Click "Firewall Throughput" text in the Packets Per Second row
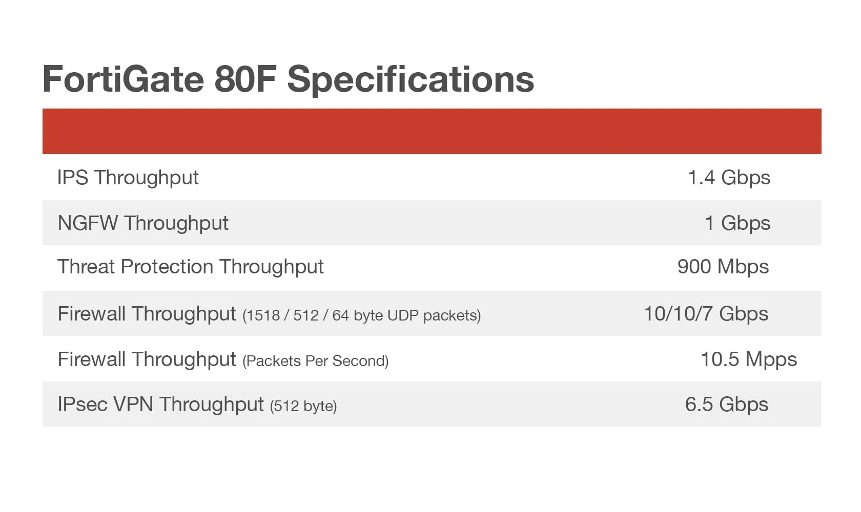Image resolution: width=861 pixels, height=512 pixels. [147, 359]
